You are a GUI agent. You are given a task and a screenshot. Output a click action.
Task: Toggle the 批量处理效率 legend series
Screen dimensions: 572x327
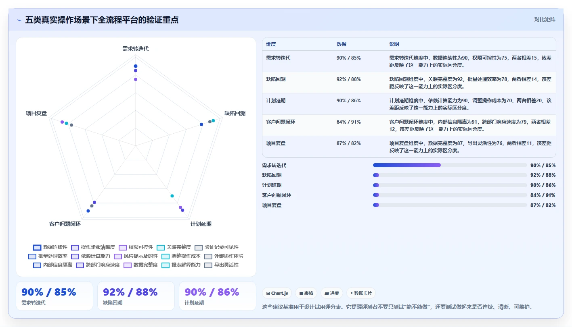[48, 256]
